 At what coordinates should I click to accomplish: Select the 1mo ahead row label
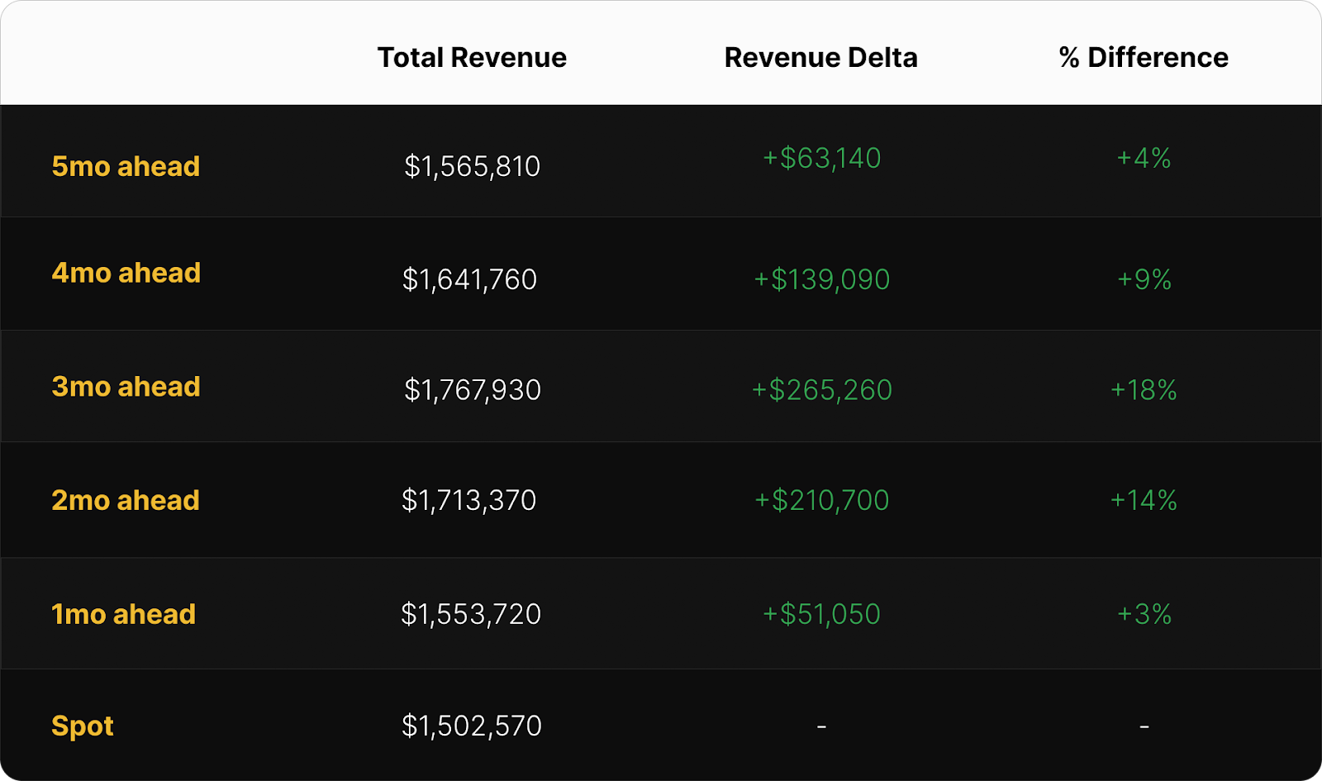click(x=124, y=614)
